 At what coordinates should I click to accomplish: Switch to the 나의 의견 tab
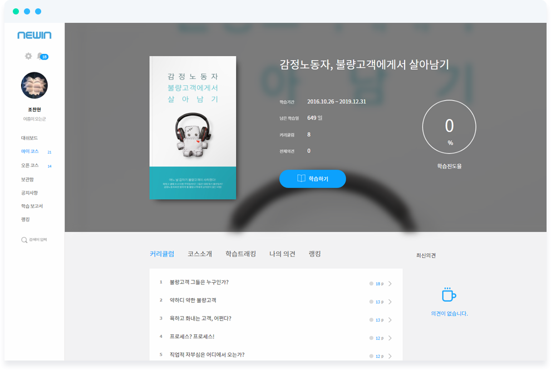pyautogui.click(x=282, y=254)
